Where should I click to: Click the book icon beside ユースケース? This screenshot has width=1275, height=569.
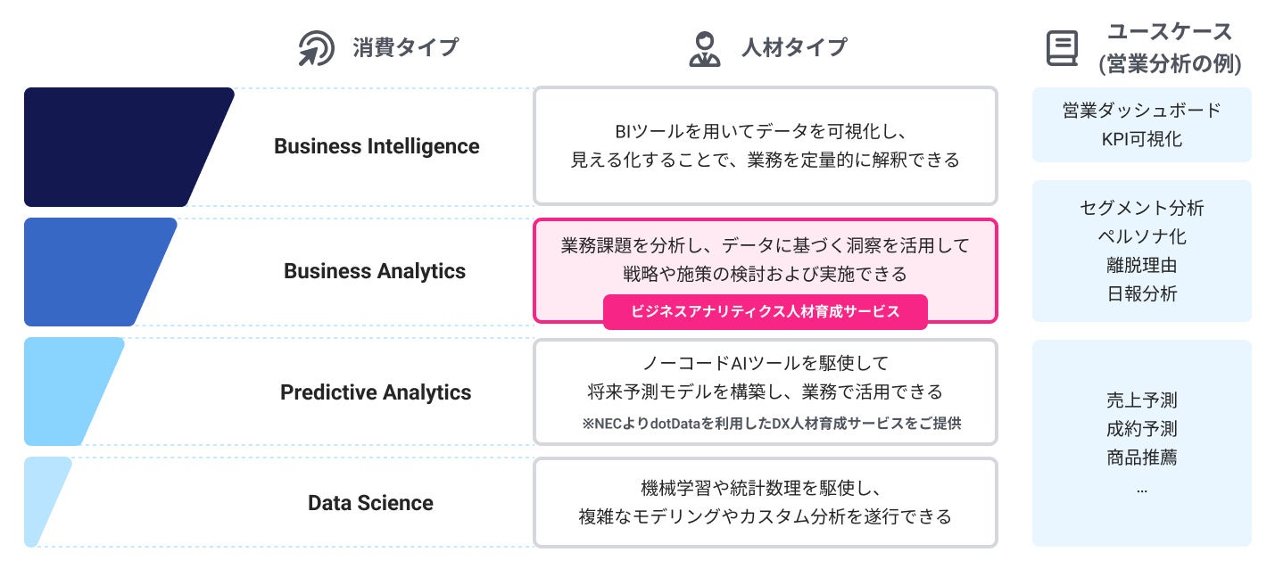pos(1062,48)
